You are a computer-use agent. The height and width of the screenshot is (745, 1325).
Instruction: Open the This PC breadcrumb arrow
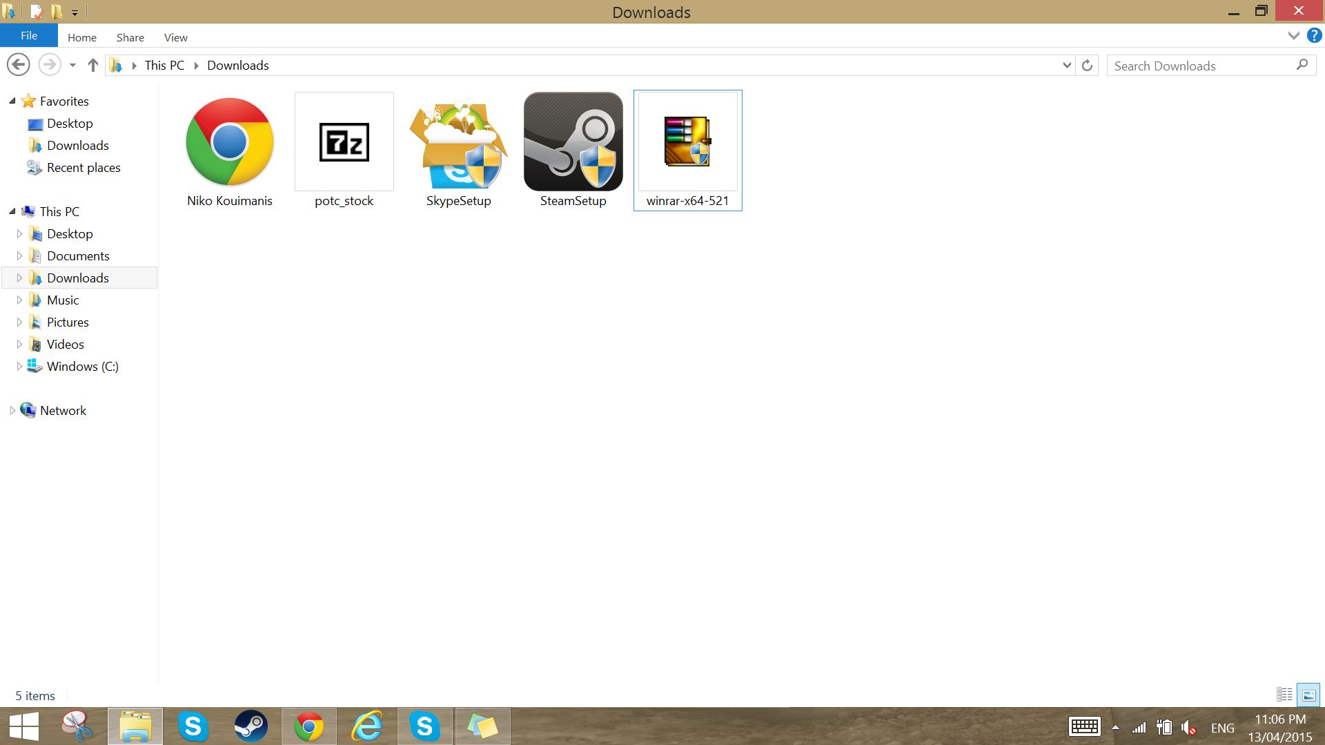coord(196,66)
